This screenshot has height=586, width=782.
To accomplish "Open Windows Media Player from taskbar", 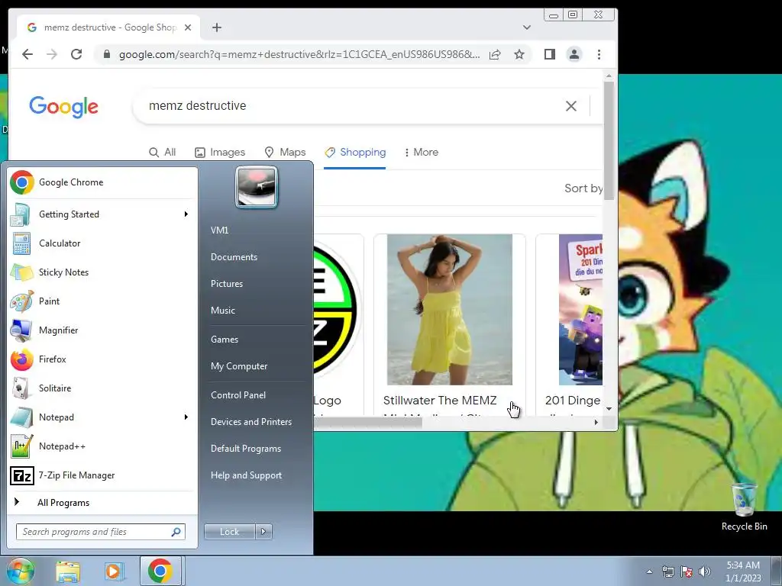I will (x=114, y=571).
